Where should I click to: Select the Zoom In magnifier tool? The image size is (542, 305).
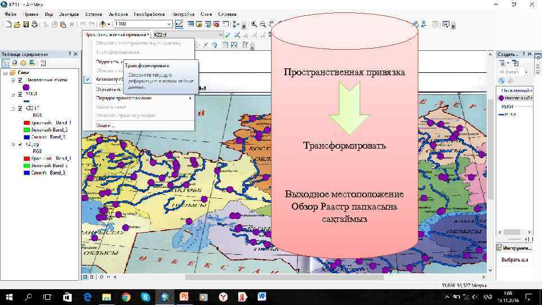[x=254, y=24]
